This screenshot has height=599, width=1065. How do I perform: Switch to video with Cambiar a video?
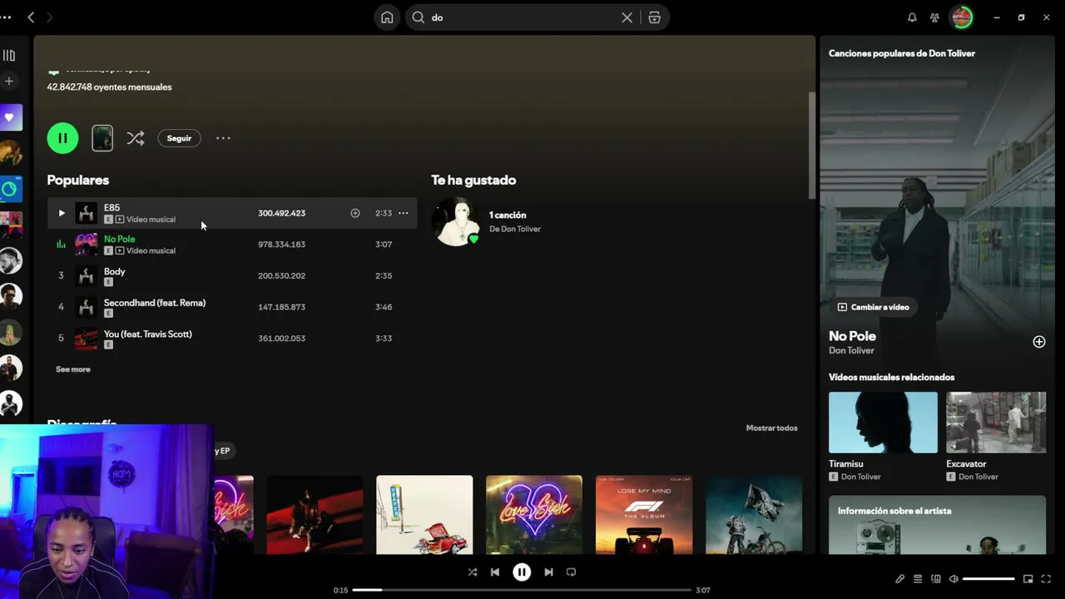[x=873, y=307]
